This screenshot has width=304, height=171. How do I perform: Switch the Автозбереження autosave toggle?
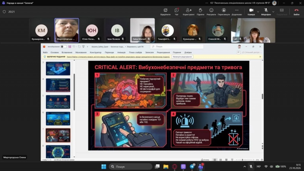click(x=64, y=47)
